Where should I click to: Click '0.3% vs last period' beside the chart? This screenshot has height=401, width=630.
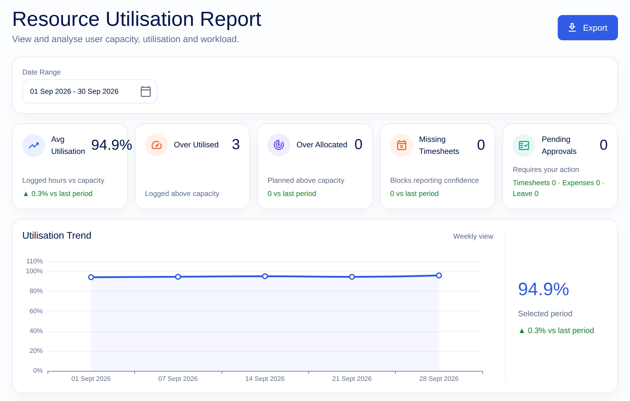[556, 331]
